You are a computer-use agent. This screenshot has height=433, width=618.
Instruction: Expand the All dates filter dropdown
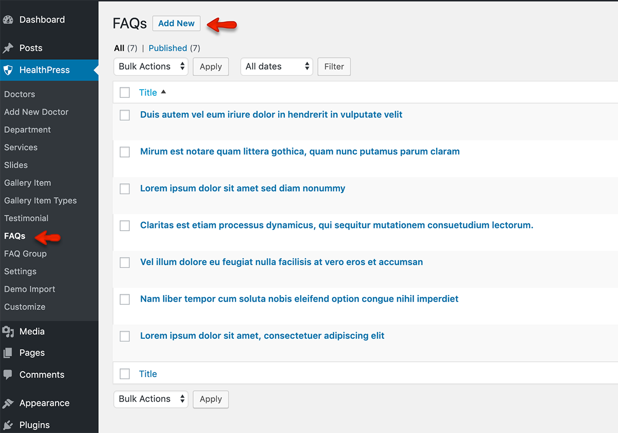(277, 66)
